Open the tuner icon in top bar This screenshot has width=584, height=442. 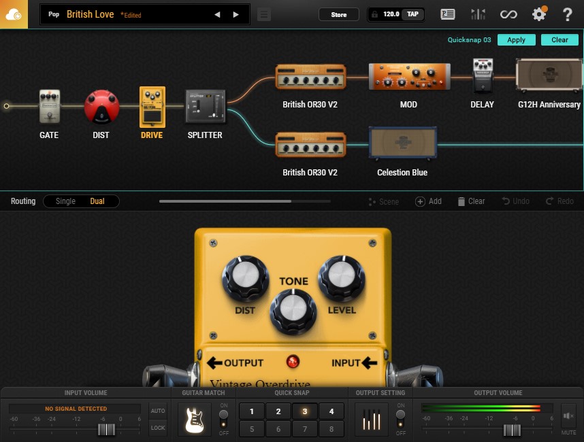tap(478, 14)
